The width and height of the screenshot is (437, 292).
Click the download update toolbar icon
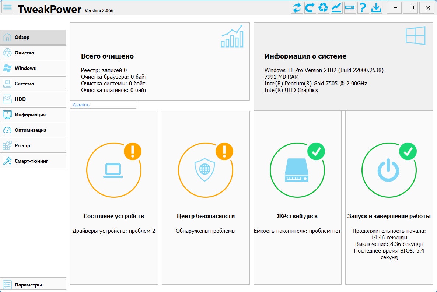click(376, 7)
